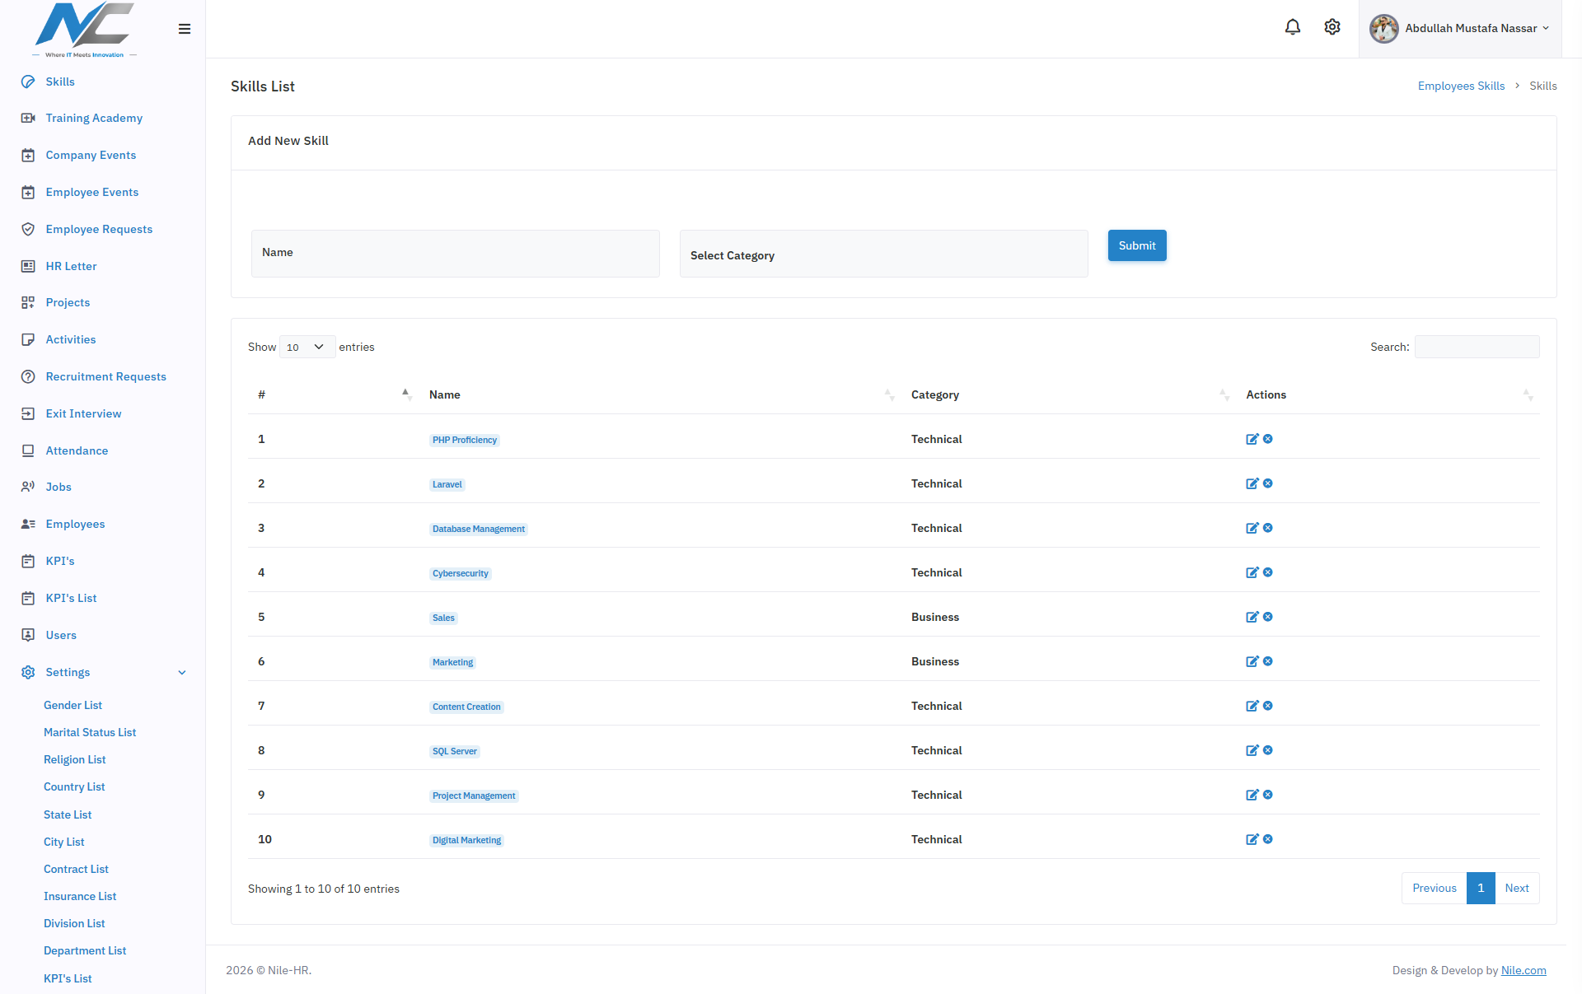Delete the Cybersecurity skill
The image size is (1582, 994).
point(1268,572)
